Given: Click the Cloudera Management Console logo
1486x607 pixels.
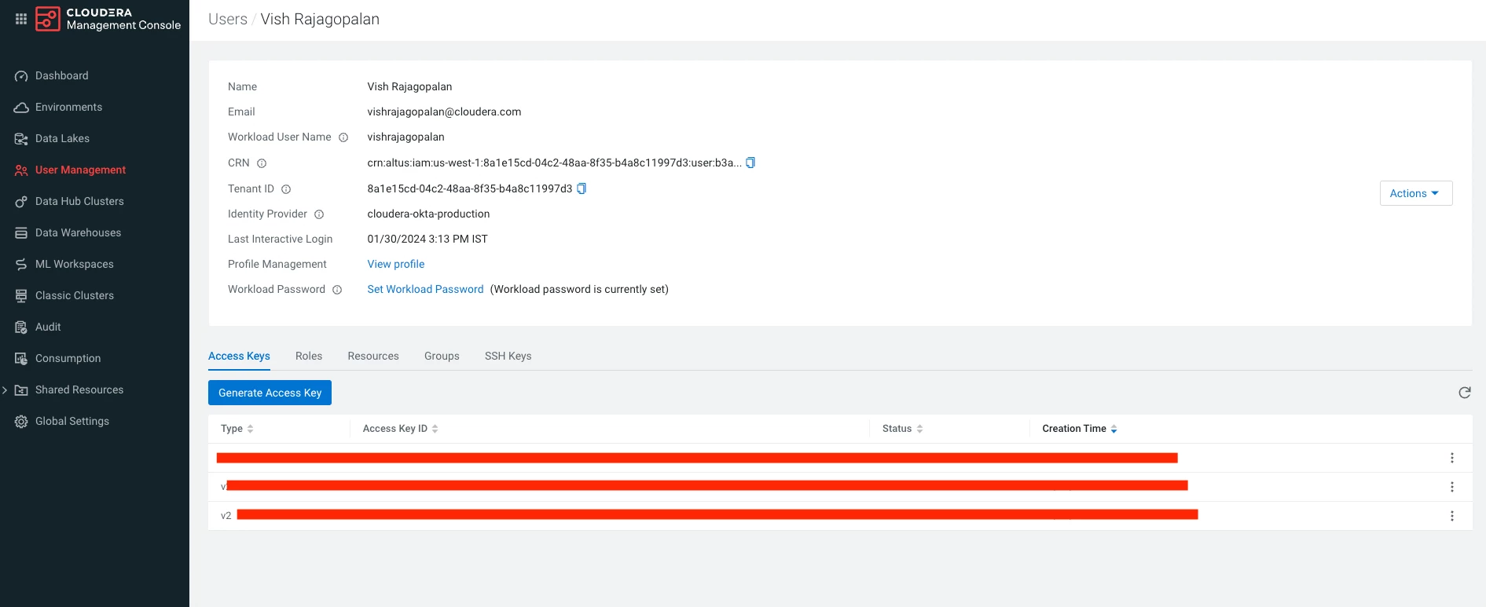Looking at the screenshot, I should click(108, 19).
